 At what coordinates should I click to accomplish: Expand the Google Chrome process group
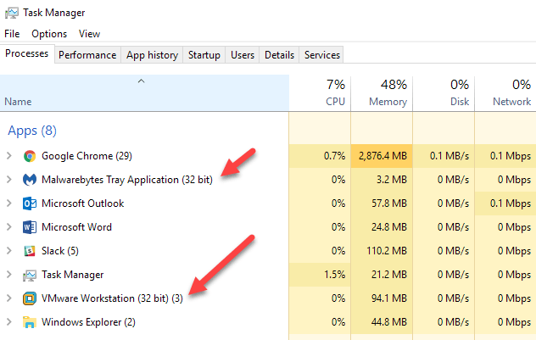click(8, 156)
